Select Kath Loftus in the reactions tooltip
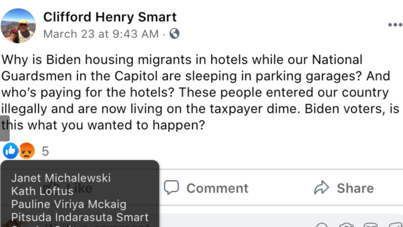 pos(42,191)
